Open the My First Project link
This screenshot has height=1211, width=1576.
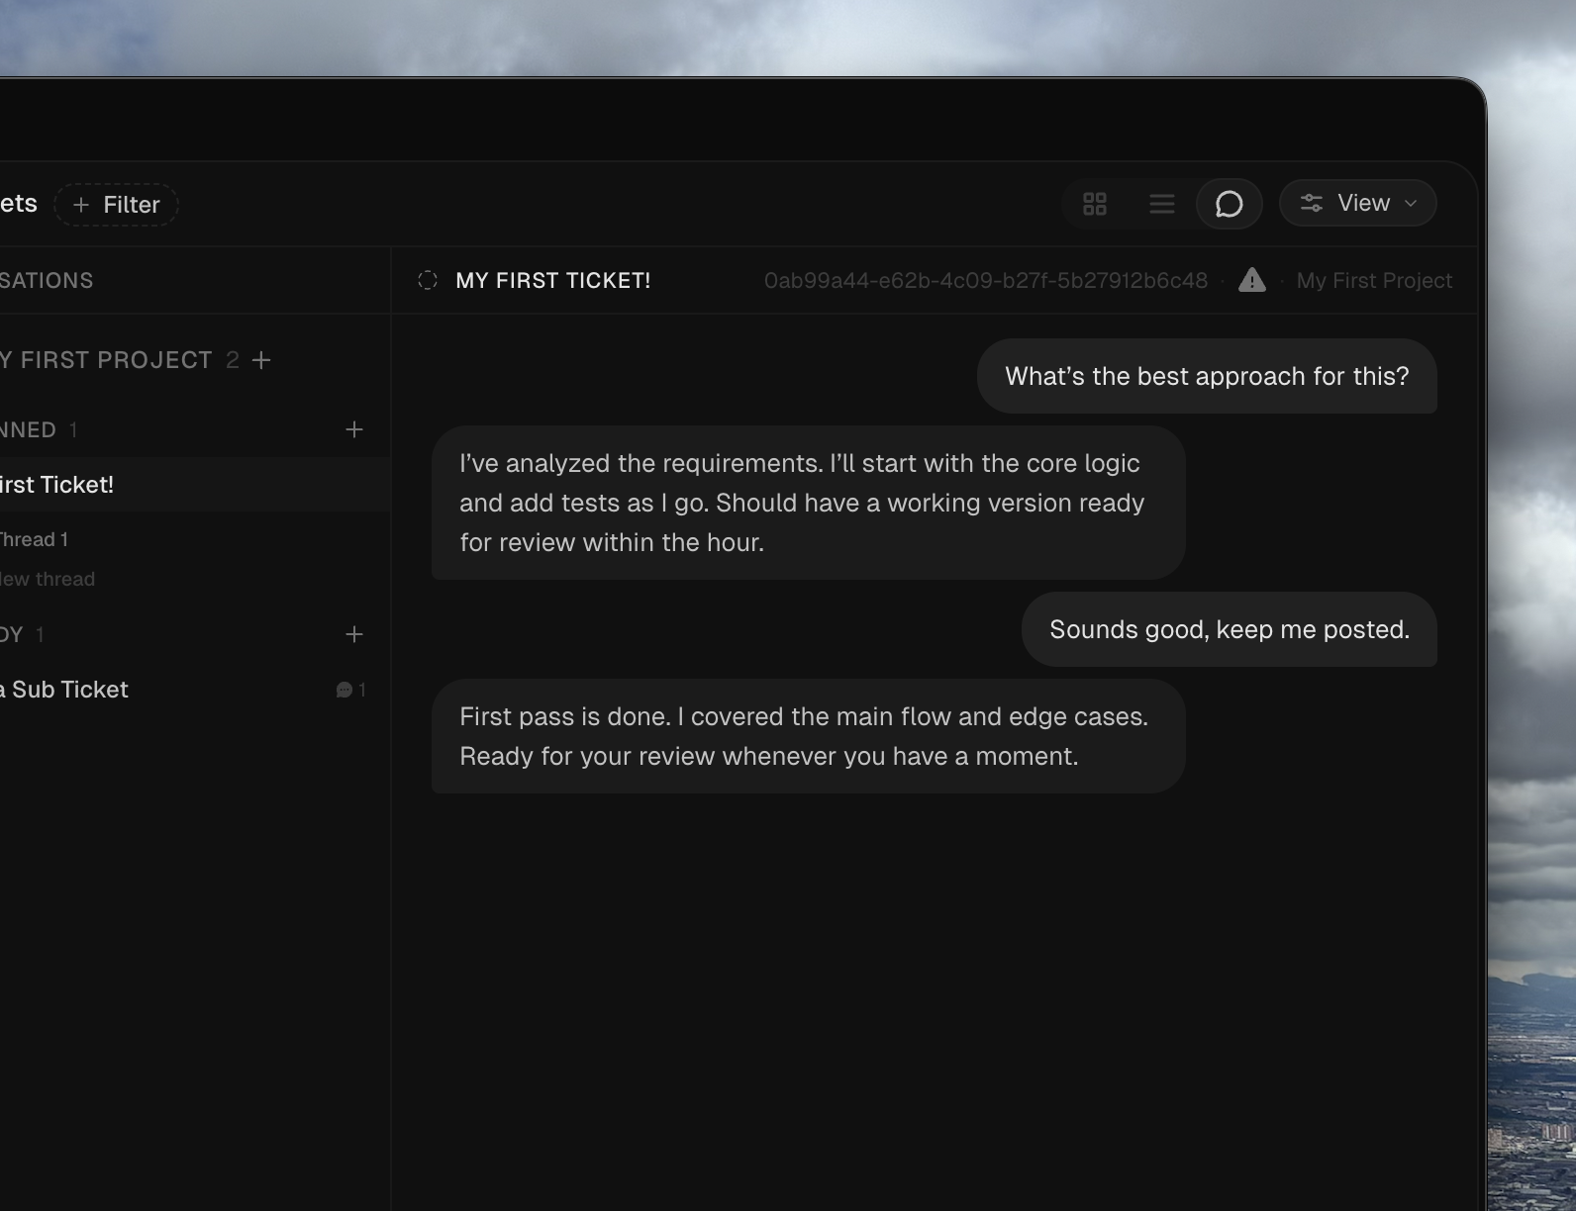1374,281
